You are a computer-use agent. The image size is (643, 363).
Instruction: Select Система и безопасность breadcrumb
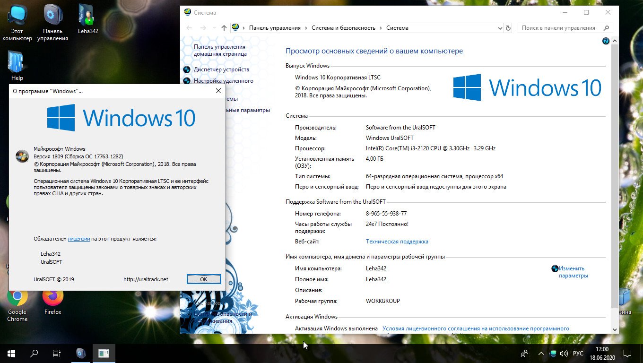coord(343,28)
